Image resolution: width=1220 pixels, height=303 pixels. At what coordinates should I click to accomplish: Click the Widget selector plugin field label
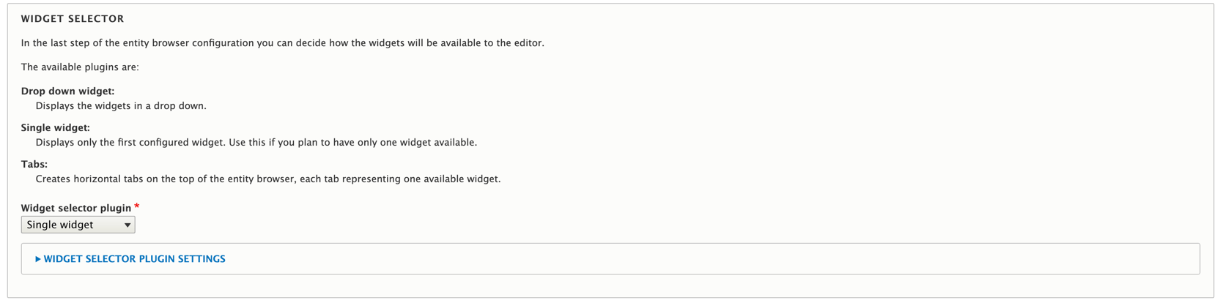coord(76,209)
